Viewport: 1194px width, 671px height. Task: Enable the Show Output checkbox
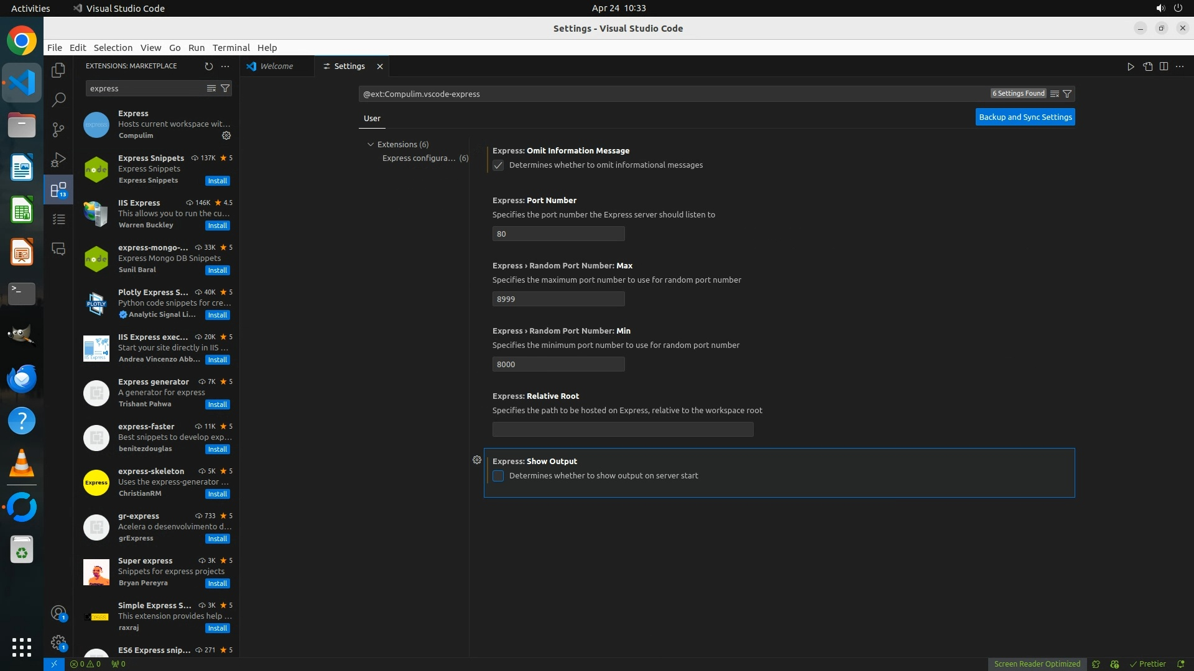click(498, 476)
